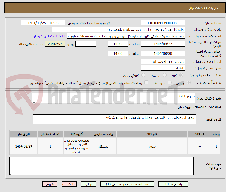The image size is (226, 192).
Task: Click the چاپ print button
Action: tap(88, 184)
